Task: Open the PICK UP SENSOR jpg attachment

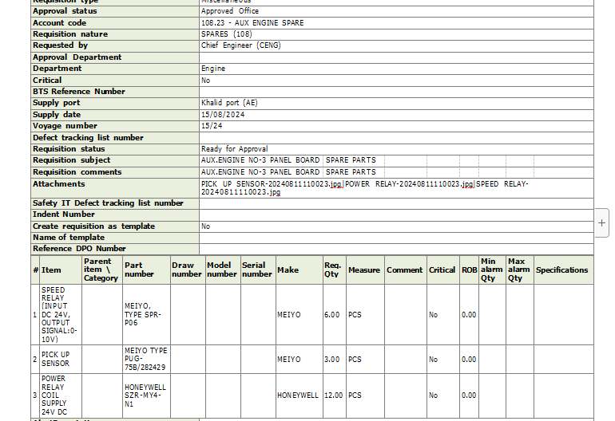Action: 271,183
